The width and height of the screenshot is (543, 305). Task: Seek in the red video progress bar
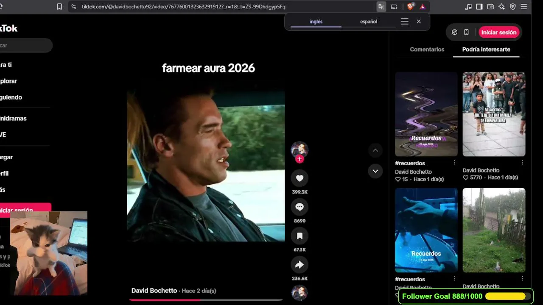point(206,300)
